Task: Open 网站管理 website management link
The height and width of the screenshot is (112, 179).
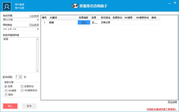Action: tap(34, 25)
